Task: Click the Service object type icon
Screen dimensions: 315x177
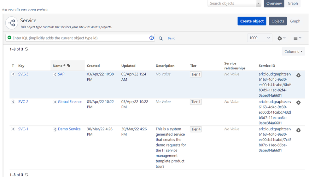Action: pyautogui.click(x=12, y=23)
